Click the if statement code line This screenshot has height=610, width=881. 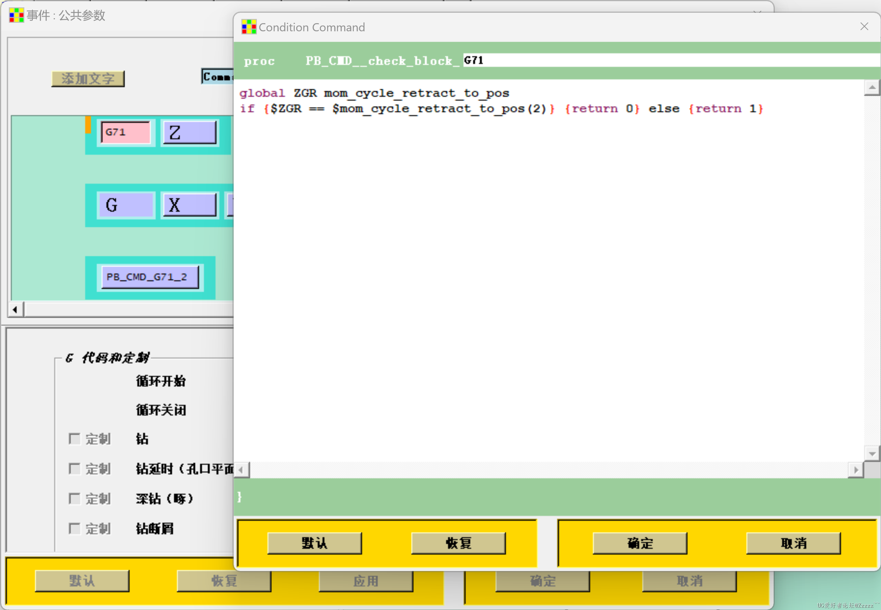(501, 109)
